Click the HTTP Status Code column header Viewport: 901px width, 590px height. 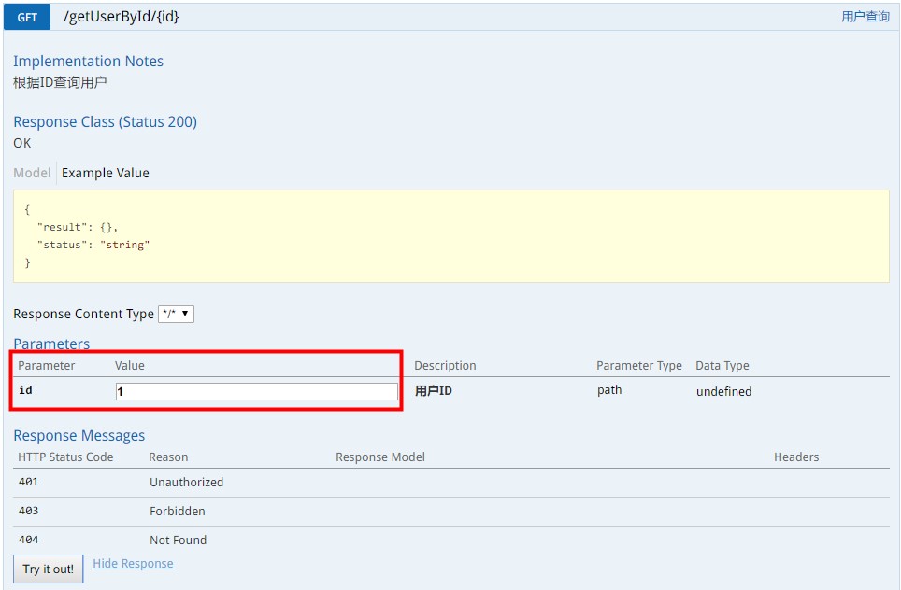click(x=65, y=457)
